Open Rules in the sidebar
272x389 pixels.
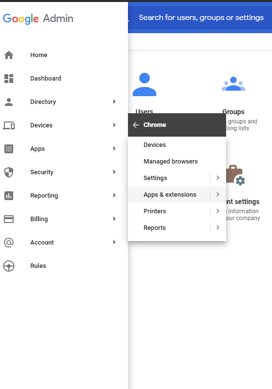coord(38,266)
